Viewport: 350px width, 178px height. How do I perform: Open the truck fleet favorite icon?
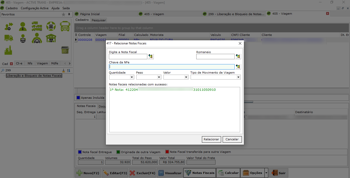pos(37,26)
